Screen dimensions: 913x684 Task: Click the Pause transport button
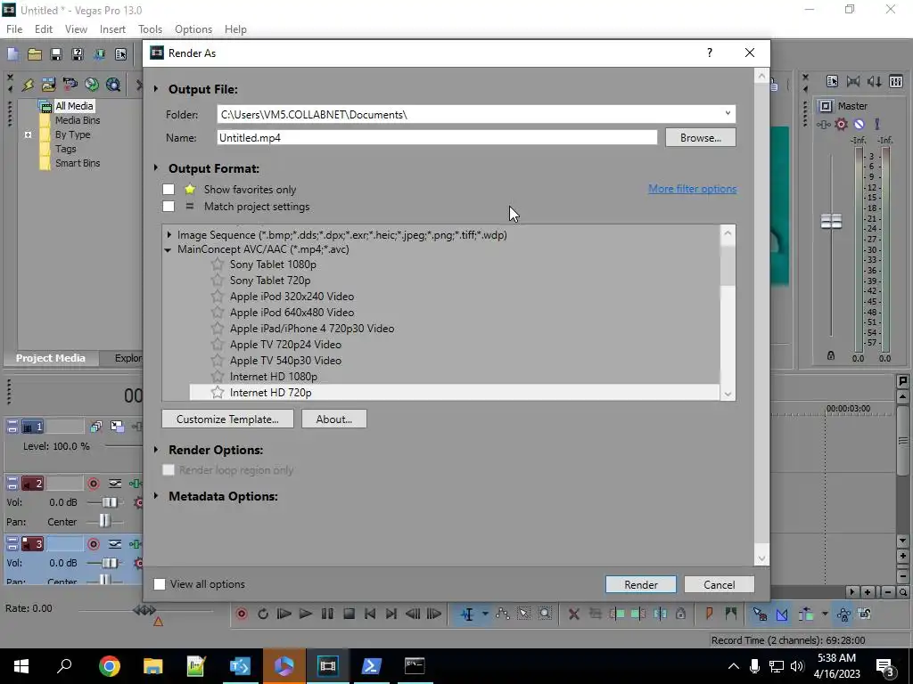tap(327, 615)
